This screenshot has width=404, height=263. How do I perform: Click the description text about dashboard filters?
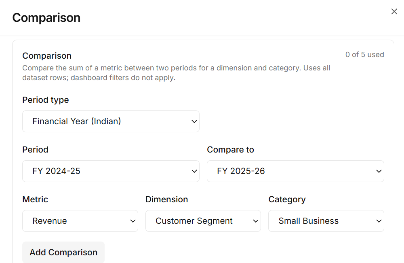176,73
